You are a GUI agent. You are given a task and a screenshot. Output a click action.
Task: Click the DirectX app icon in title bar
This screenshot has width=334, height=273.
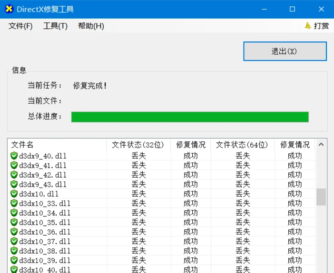[9, 9]
